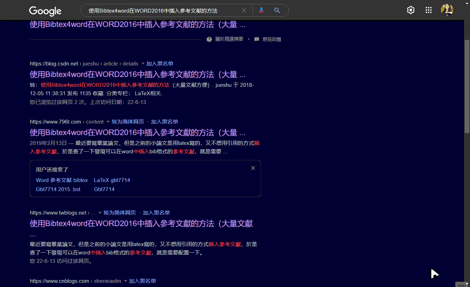This screenshot has width=470, height=287.
Task: Click 加入黑名单 for the cnblogs.com result
Action: point(142,281)
